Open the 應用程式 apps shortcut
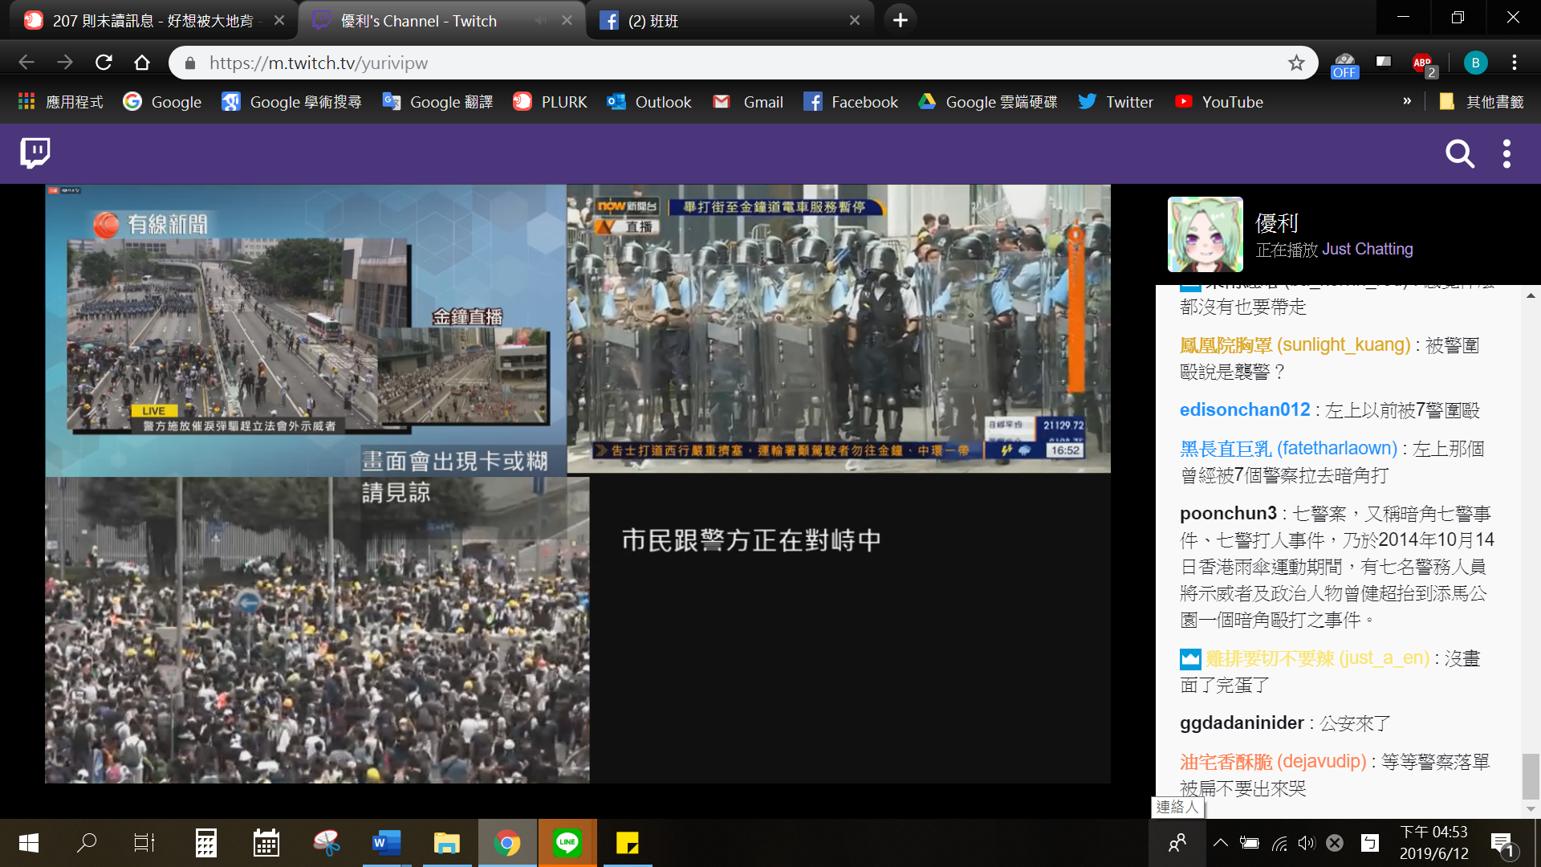The width and height of the screenshot is (1541, 867). [x=61, y=102]
